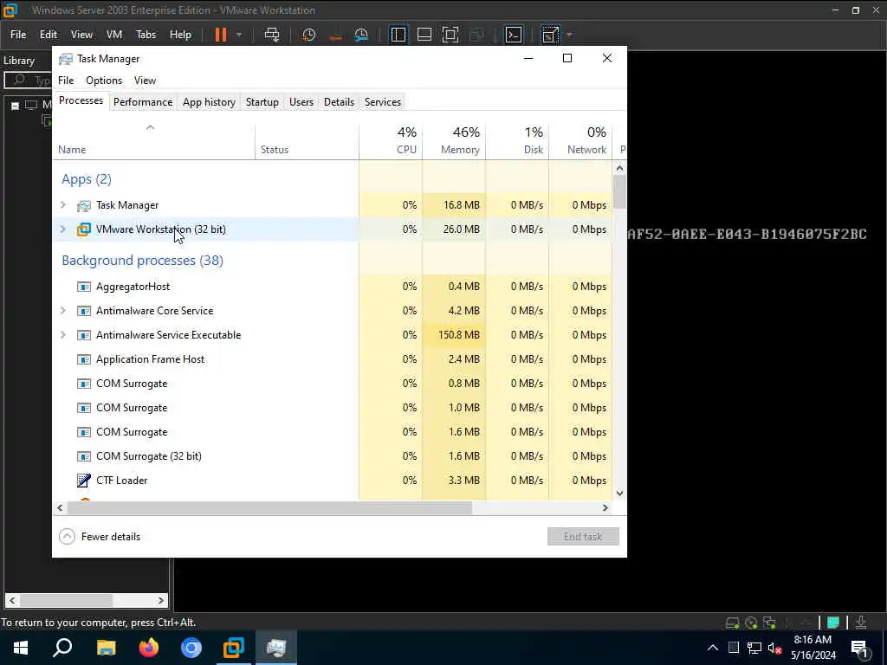Switch to the Users tab

301,102
